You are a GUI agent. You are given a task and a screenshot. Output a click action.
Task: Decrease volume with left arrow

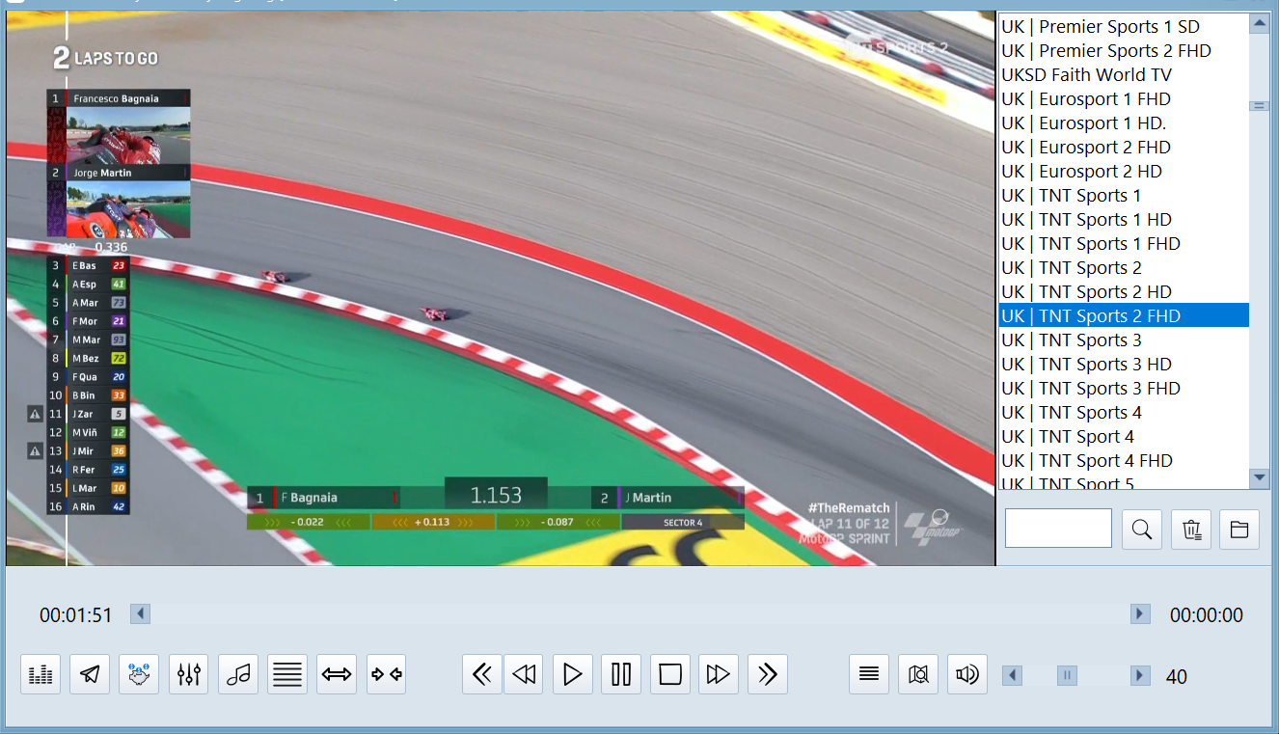tap(1013, 675)
